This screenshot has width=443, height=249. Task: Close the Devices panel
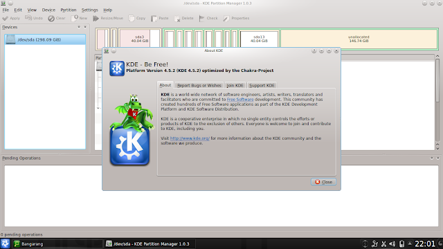[x=85, y=27]
